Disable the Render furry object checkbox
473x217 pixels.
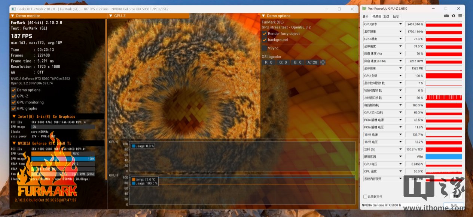(265, 34)
